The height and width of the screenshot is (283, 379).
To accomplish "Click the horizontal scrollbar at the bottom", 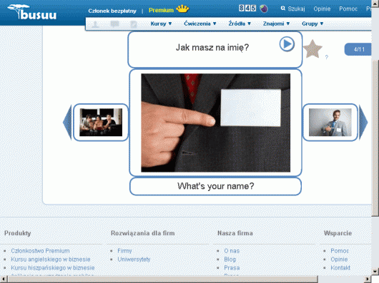I will pyautogui.click(x=185, y=279).
